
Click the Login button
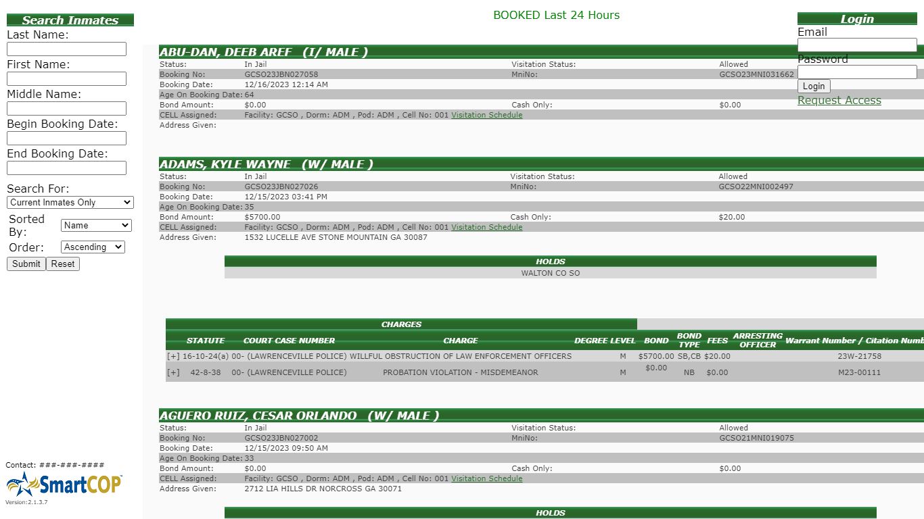[x=814, y=86]
